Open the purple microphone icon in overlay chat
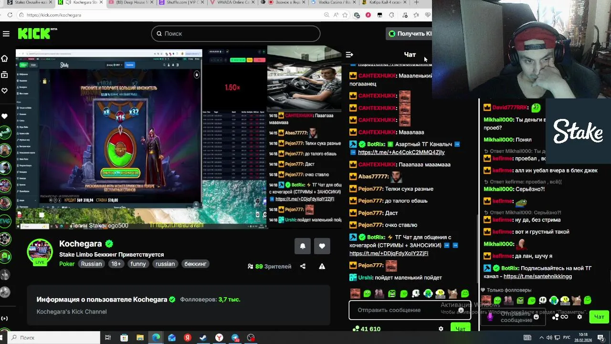Viewport: 611px width, 344px height. point(490,316)
